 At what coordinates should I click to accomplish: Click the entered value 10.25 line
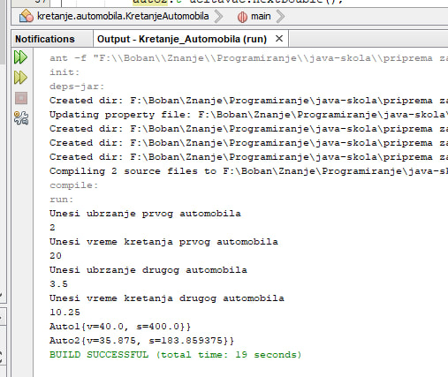click(65, 313)
